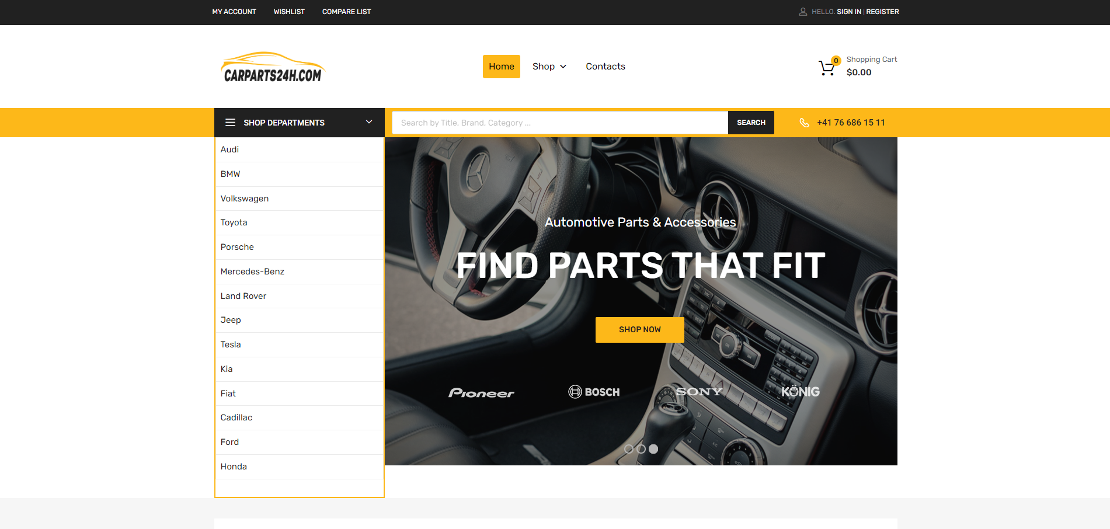Image resolution: width=1110 pixels, height=529 pixels.
Task: Select the Toyota department
Action: [299, 222]
